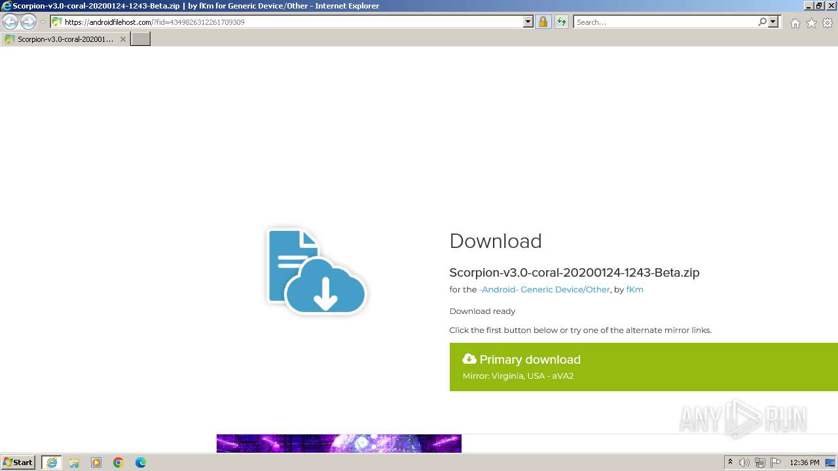Image resolution: width=838 pixels, height=471 pixels.
Task: Click the Internet Explorer taskbar icon
Action: (x=52, y=462)
